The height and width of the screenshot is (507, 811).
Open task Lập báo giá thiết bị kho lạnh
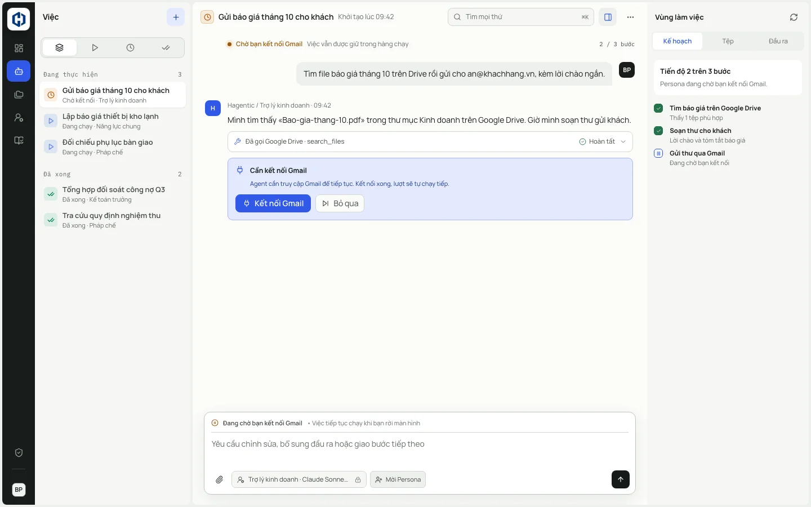113,121
